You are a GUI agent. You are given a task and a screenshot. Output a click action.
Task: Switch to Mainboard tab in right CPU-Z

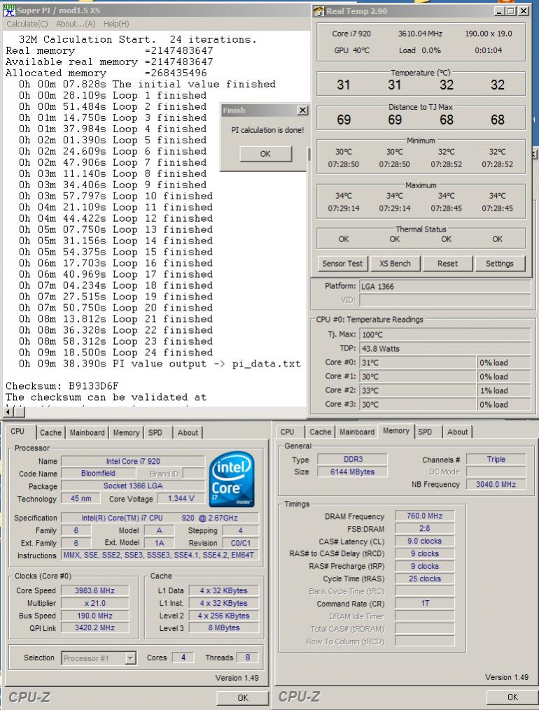click(x=357, y=432)
